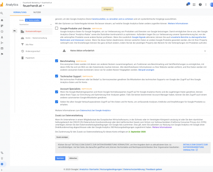Open Conversions flag icon in sidebar
Screen dimensions: 213x172
tap(2, 54)
